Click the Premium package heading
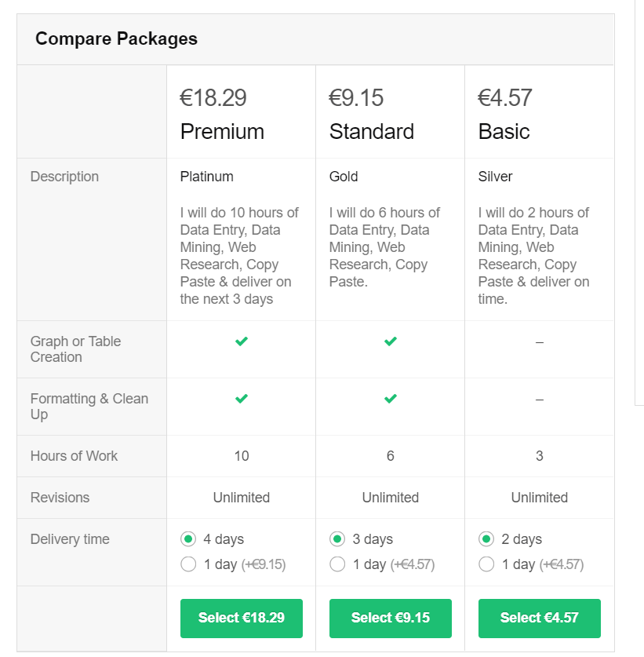 point(222,132)
